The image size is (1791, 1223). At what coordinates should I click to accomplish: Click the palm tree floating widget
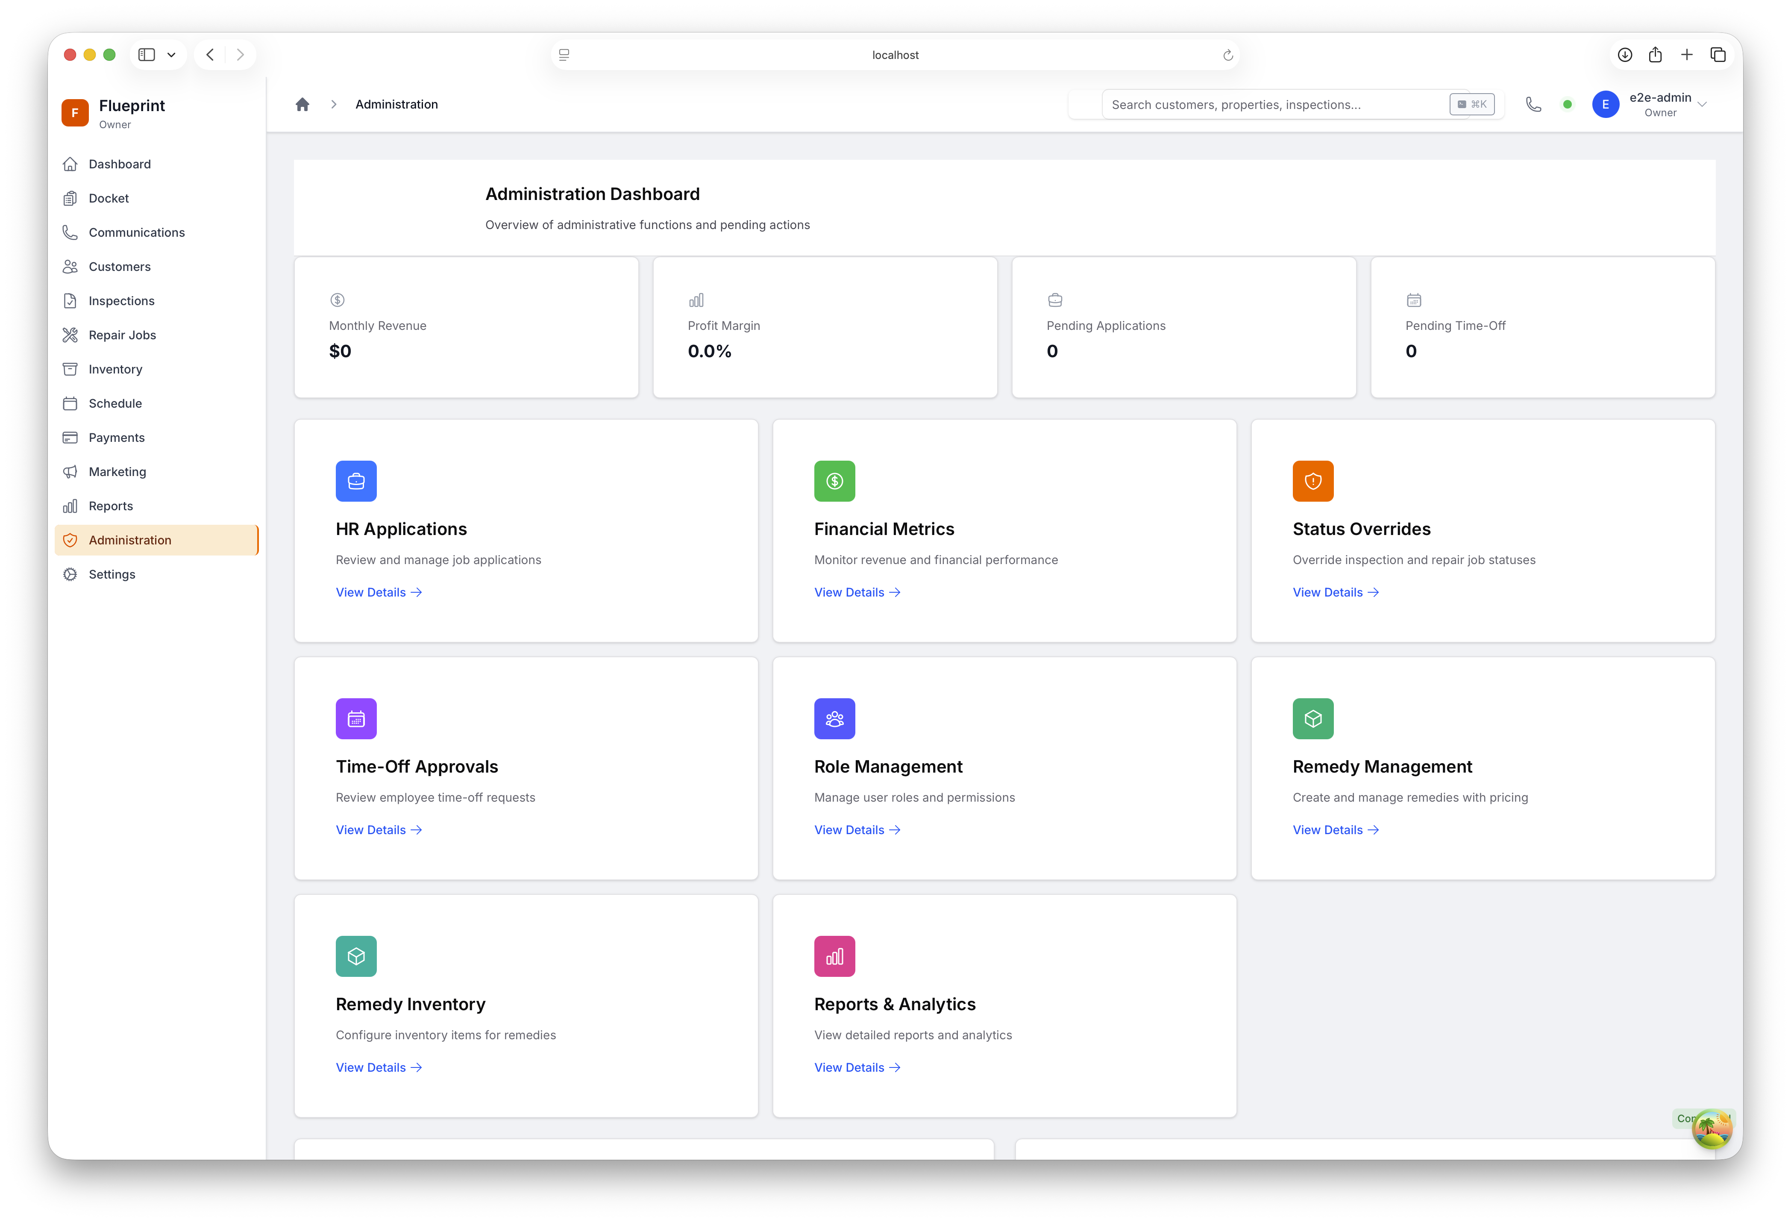tap(1712, 1129)
